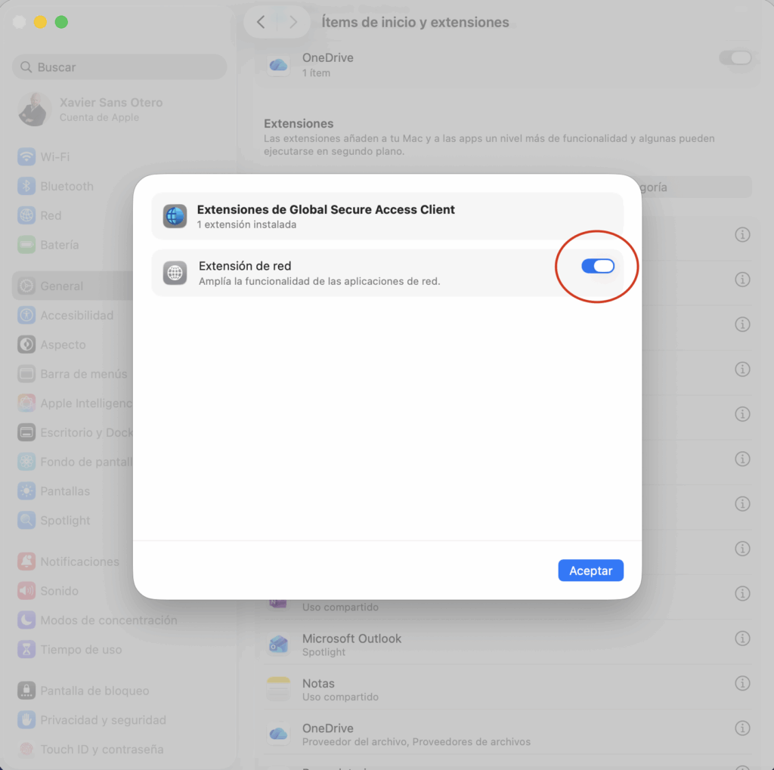Click the Buscar search field

[x=119, y=67]
